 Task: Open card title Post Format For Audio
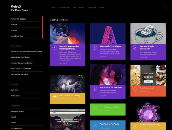(109, 124)
